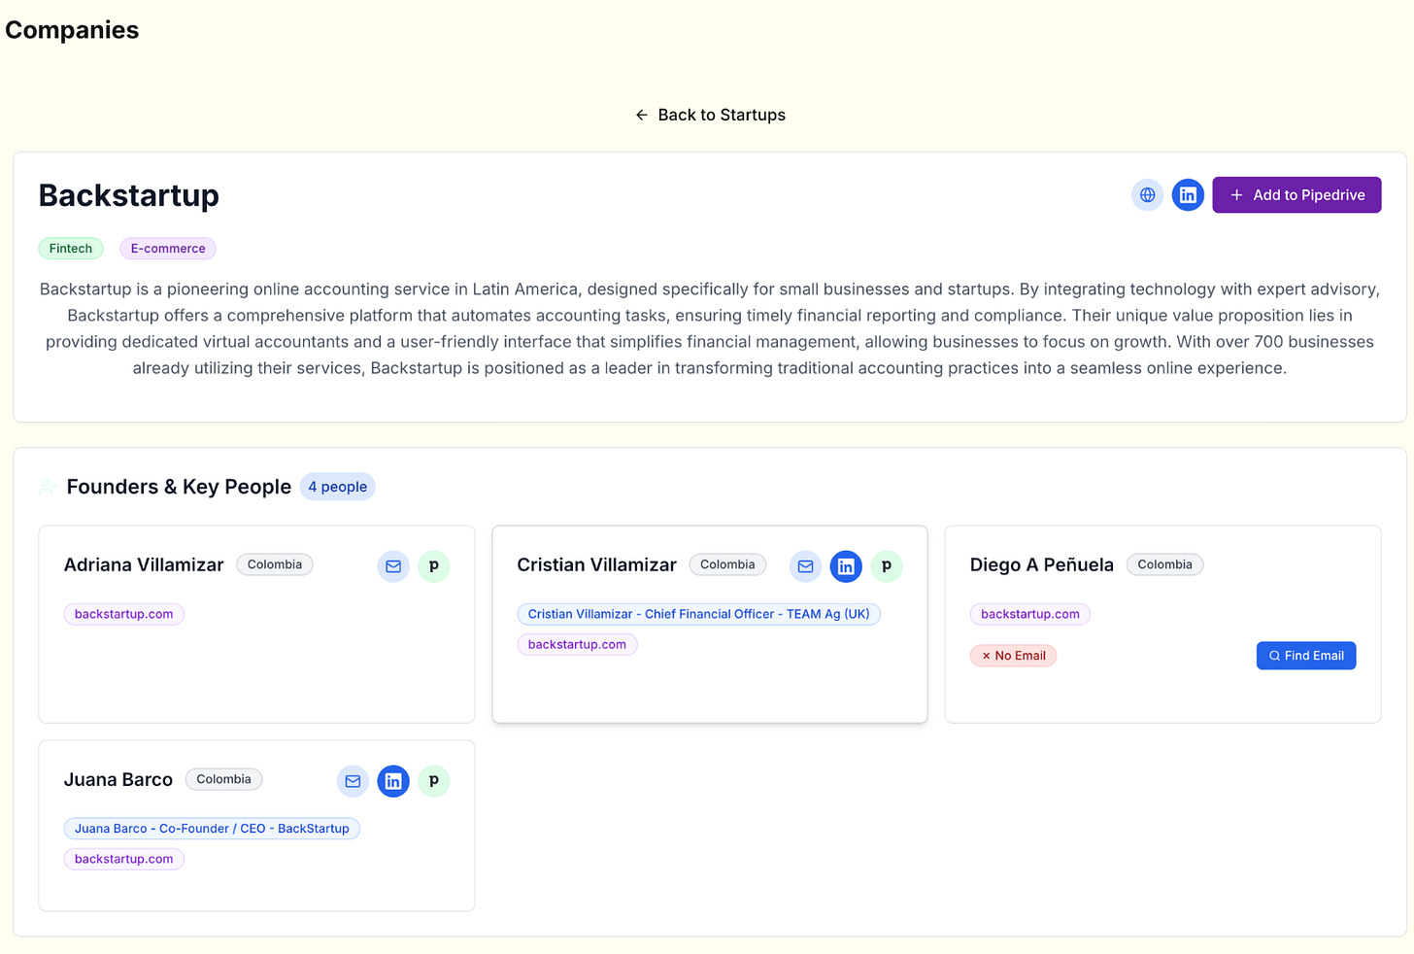Click the Fintech tag

pyautogui.click(x=71, y=249)
